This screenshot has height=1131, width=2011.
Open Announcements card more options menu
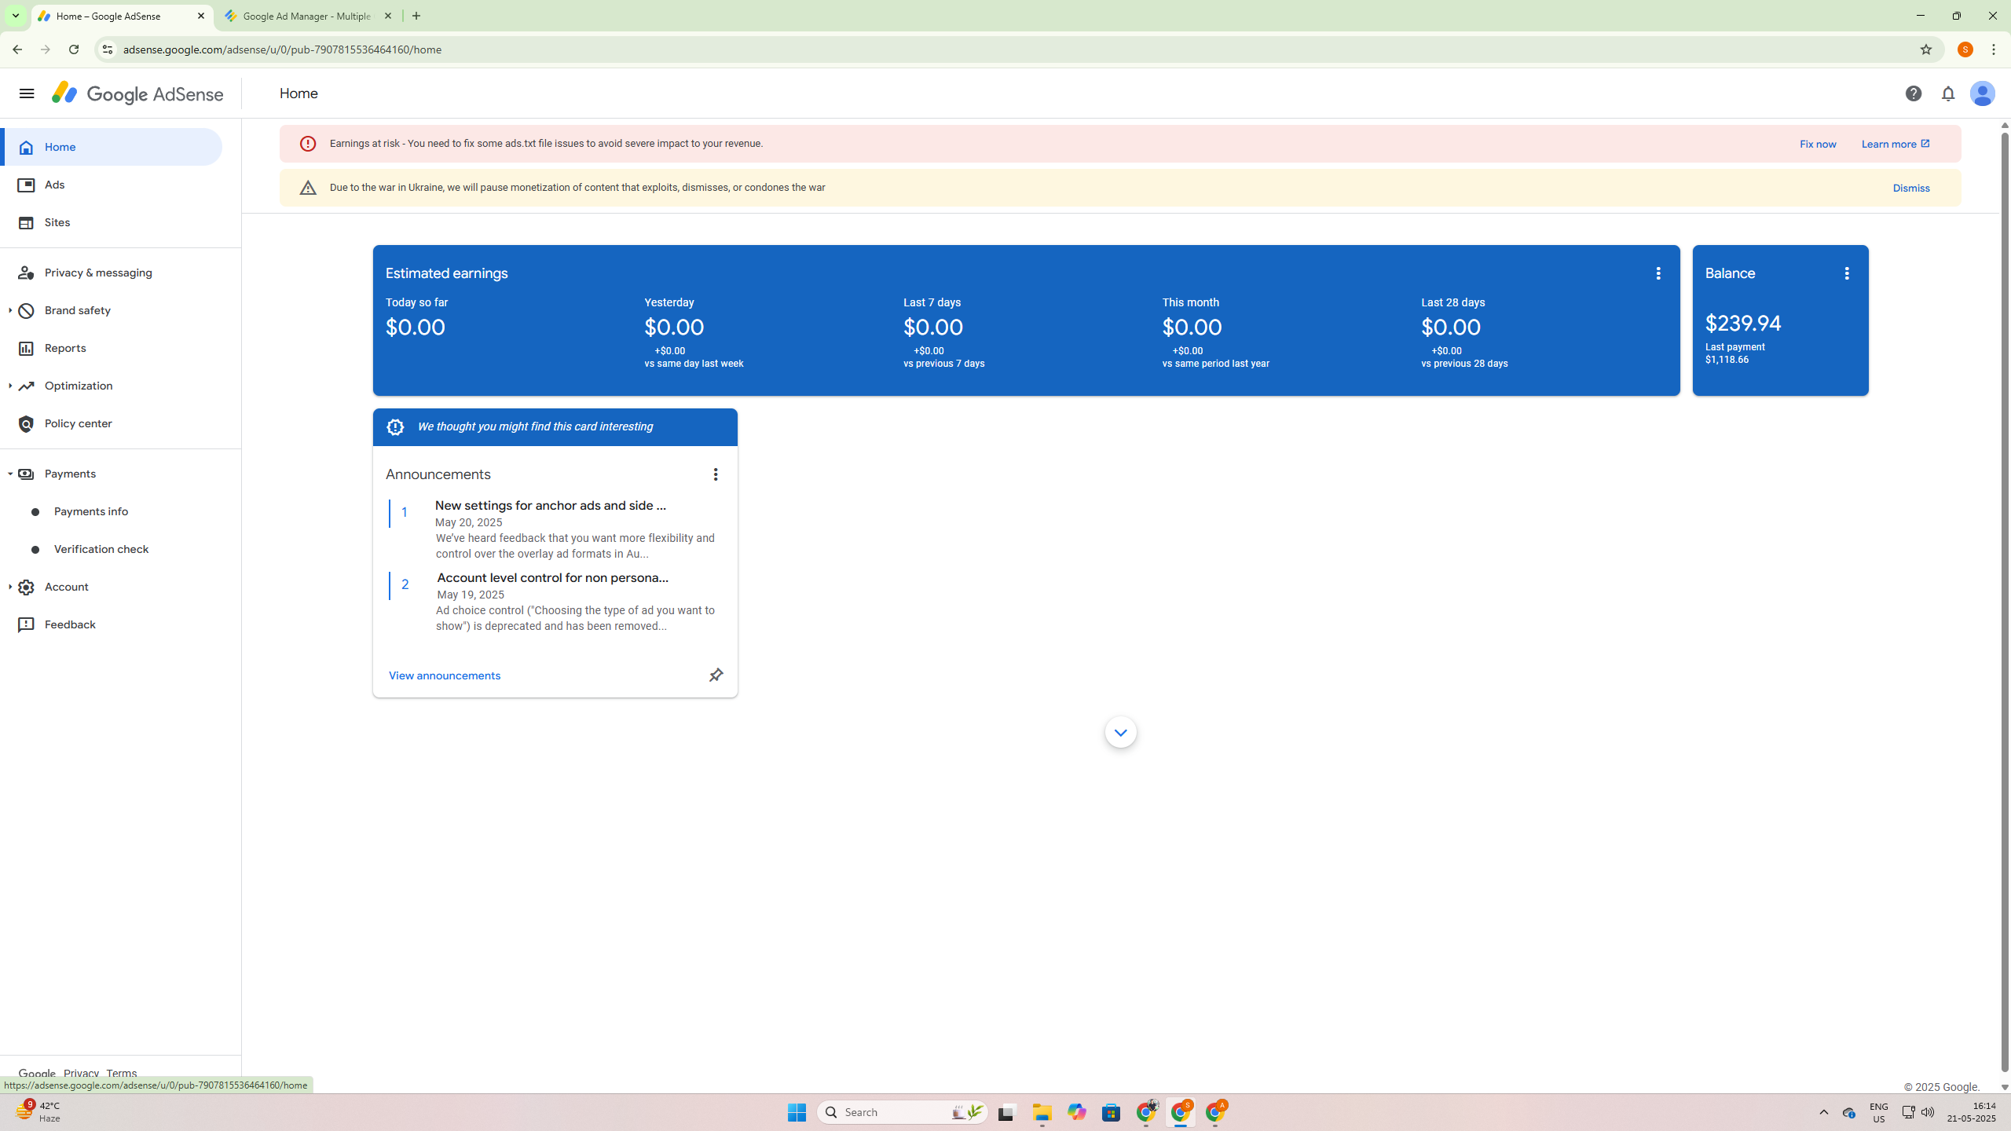click(715, 474)
